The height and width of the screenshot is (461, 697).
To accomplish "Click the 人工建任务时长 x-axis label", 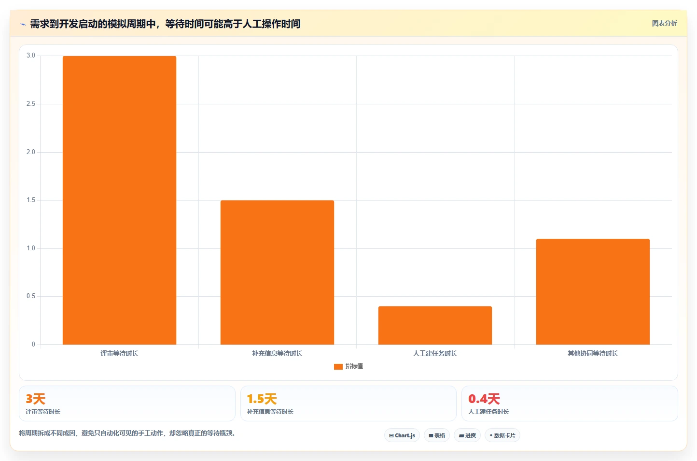I will [435, 354].
